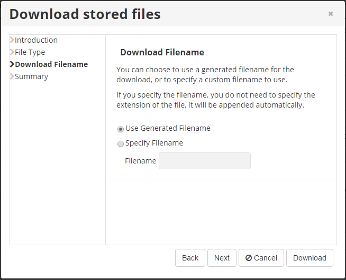The width and height of the screenshot is (346, 280).
Task: Click the Filename field label
Action: 140,161
